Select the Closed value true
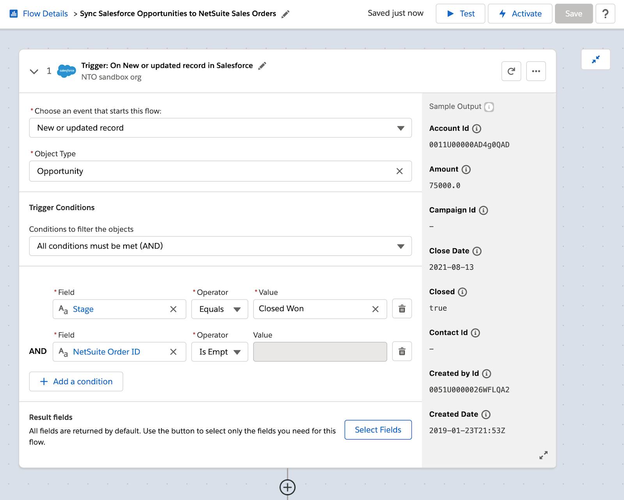 click(438, 308)
